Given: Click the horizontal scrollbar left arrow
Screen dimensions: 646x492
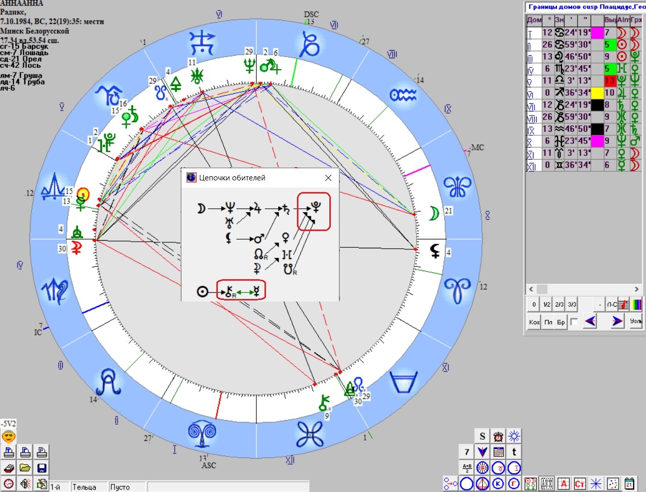Looking at the screenshot, I should 531,289.
